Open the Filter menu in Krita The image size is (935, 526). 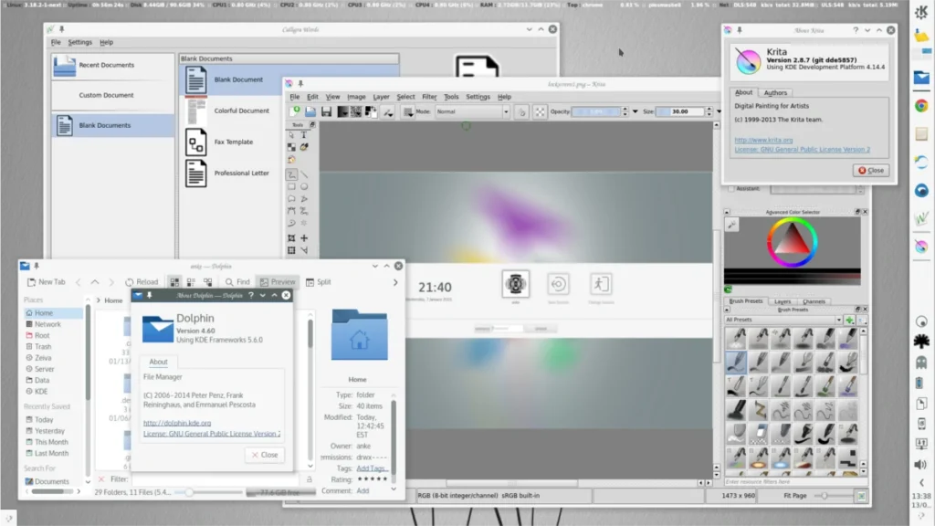pyautogui.click(x=429, y=97)
